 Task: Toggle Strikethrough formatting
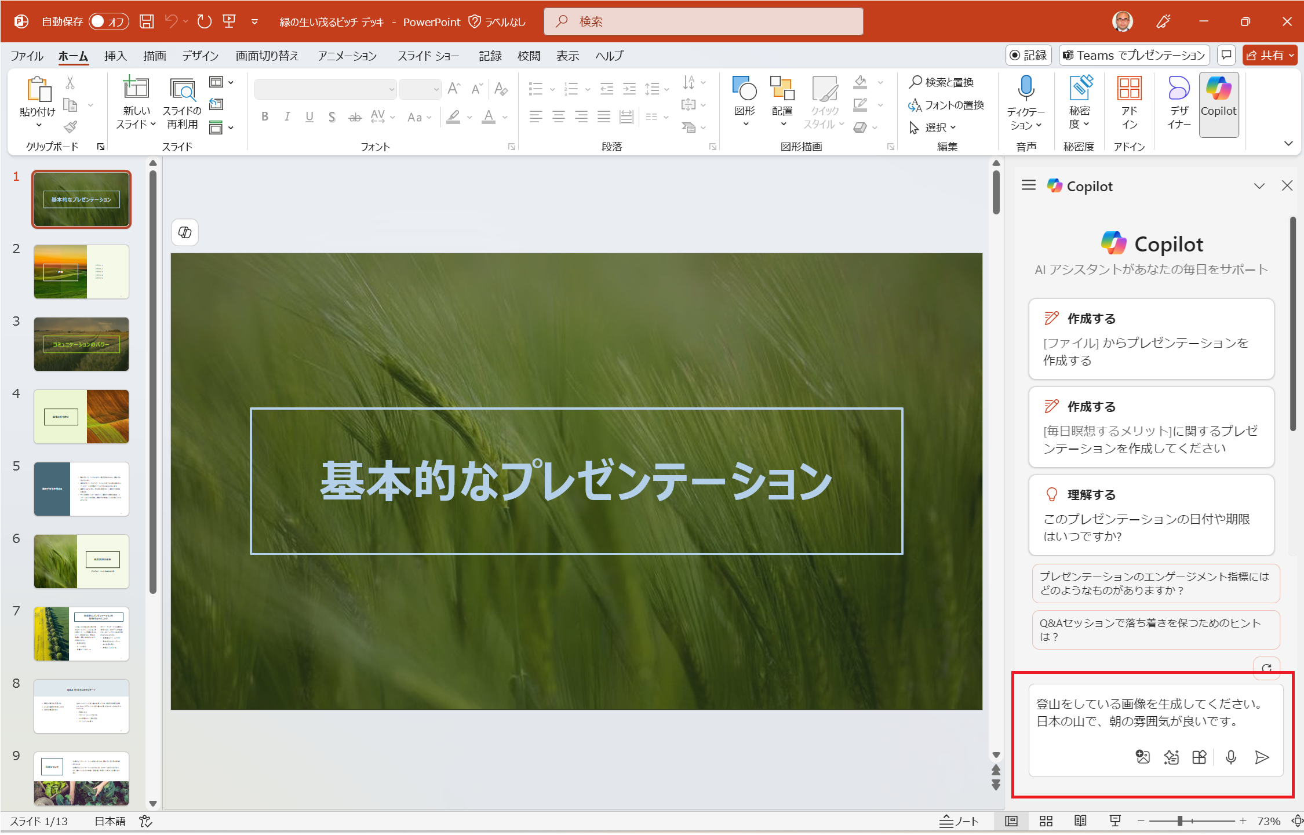click(355, 116)
